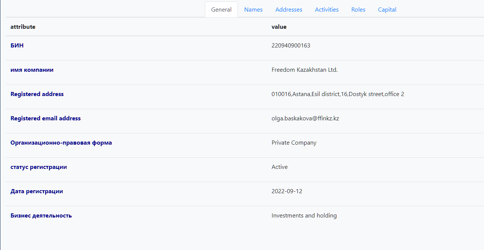
Task: Click the 'Registered address' attribute label
Action: pyautogui.click(x=37, y=94)
